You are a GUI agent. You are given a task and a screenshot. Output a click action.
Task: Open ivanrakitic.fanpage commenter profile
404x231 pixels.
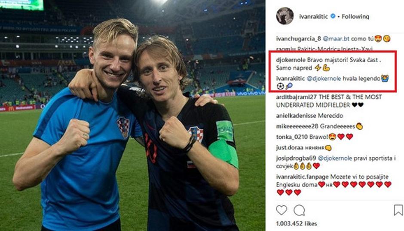point(302,177)
